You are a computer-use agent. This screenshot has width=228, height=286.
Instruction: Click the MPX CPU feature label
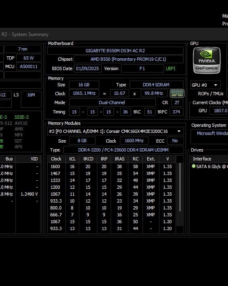(x=19, y=135)
